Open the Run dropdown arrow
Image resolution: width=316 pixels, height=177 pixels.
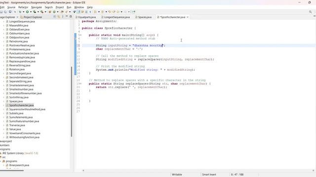(31, 12)
